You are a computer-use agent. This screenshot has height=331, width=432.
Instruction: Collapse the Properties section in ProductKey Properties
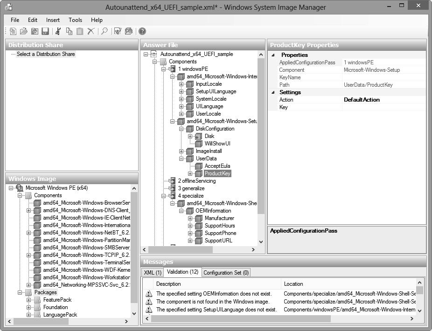point(273,55)
